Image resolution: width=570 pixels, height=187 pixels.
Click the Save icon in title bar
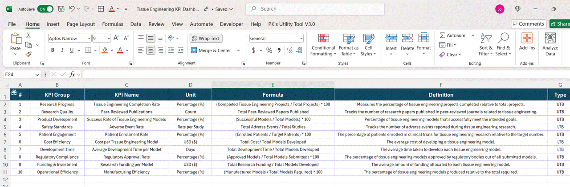(x=61, y=9)
